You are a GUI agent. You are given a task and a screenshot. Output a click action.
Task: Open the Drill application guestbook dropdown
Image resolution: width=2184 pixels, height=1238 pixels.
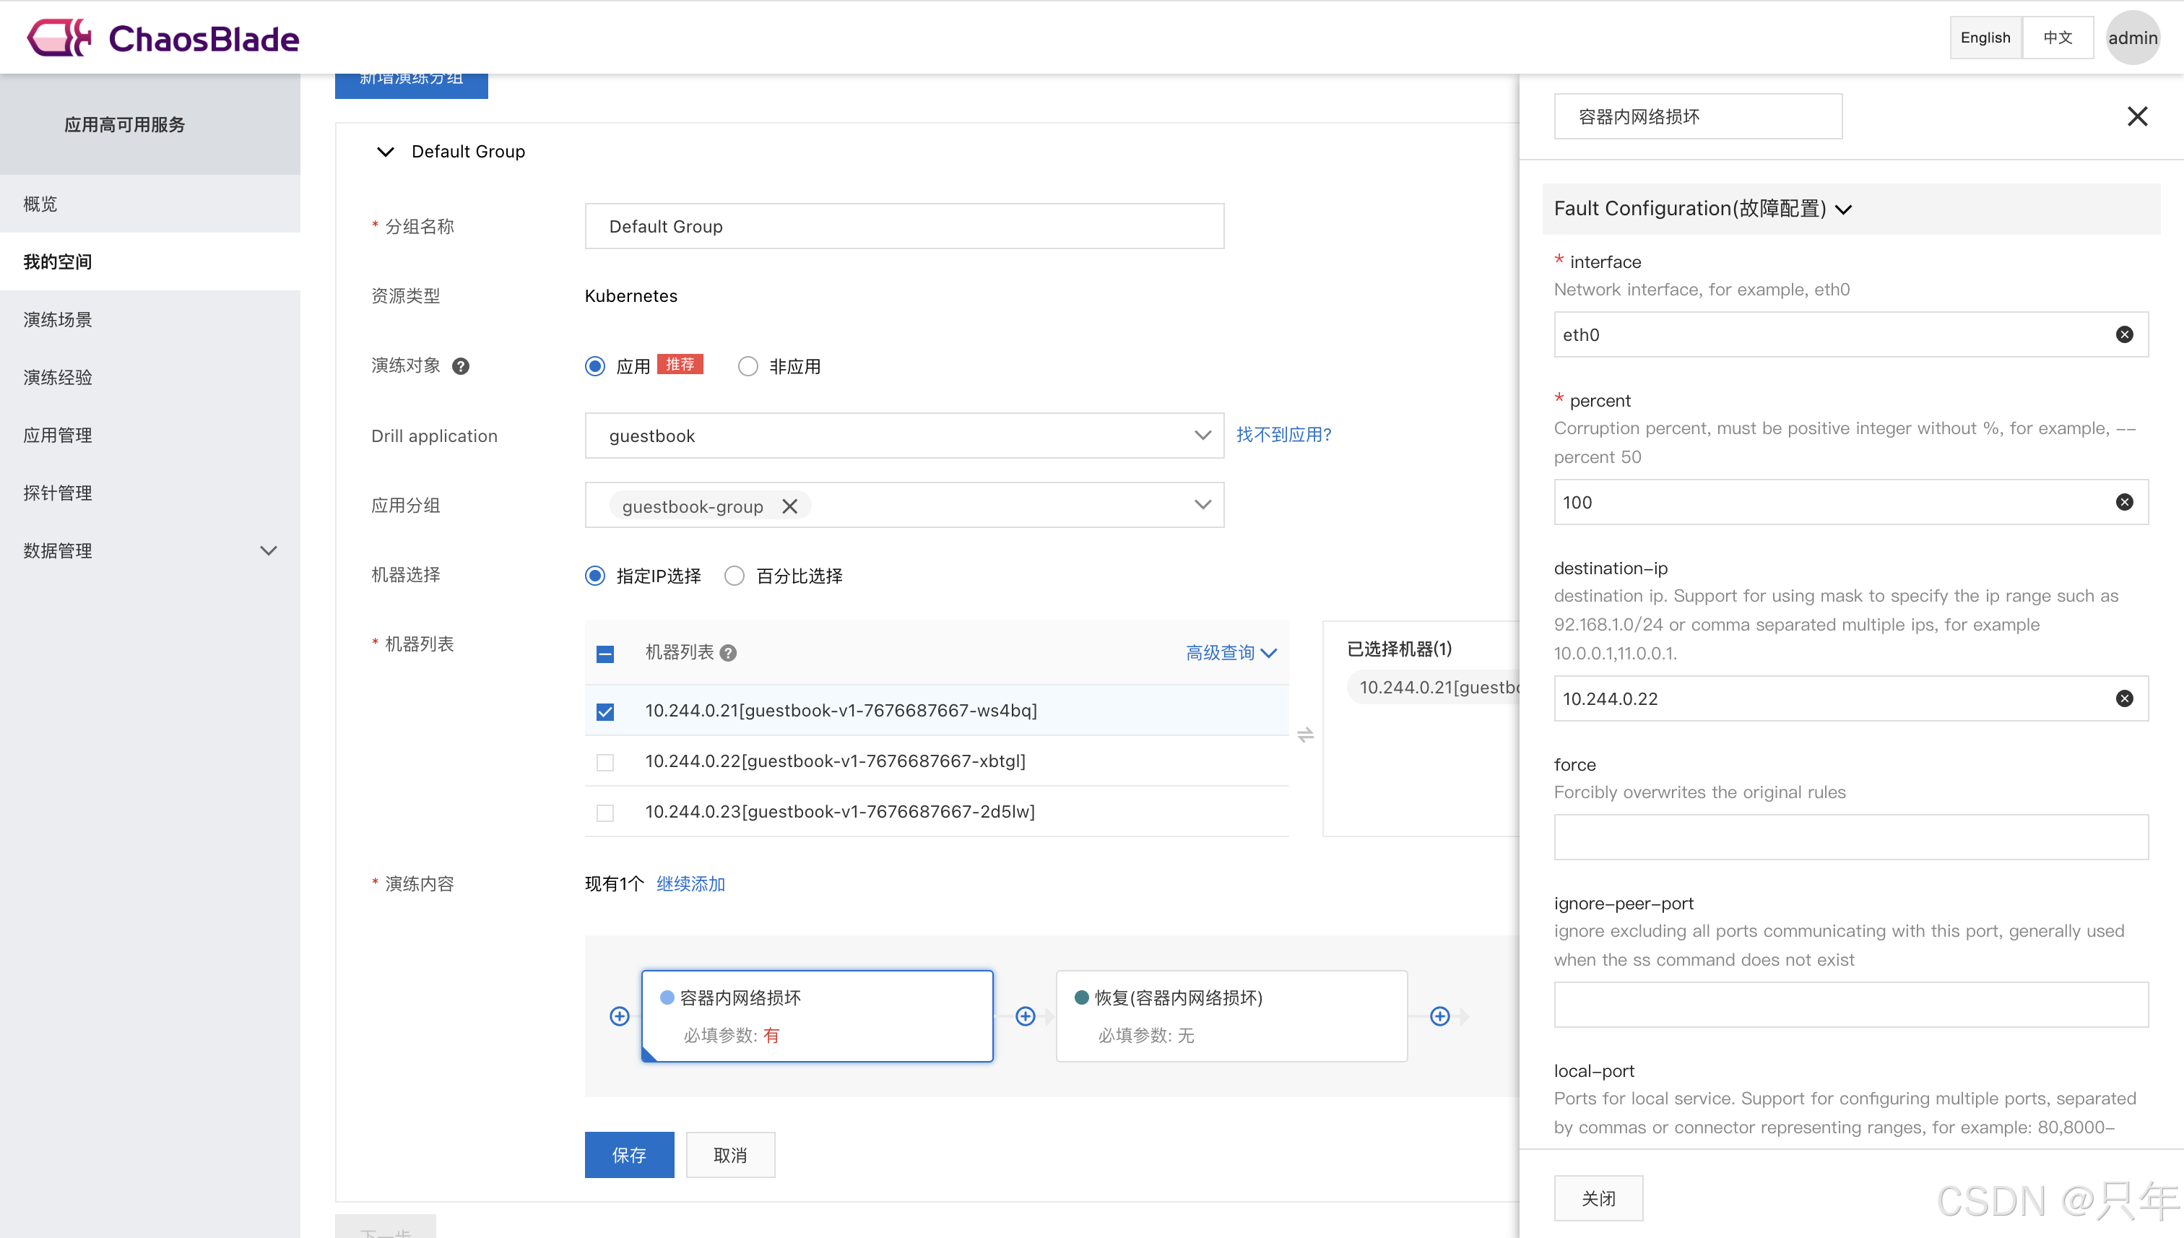click(903, 436)
